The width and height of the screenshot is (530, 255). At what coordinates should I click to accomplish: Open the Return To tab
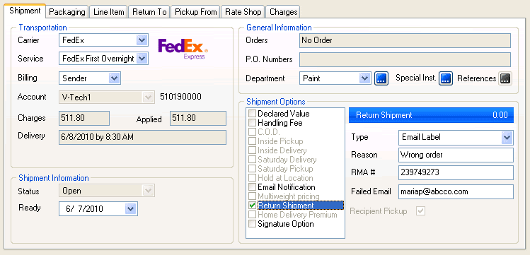pos(149,12)
